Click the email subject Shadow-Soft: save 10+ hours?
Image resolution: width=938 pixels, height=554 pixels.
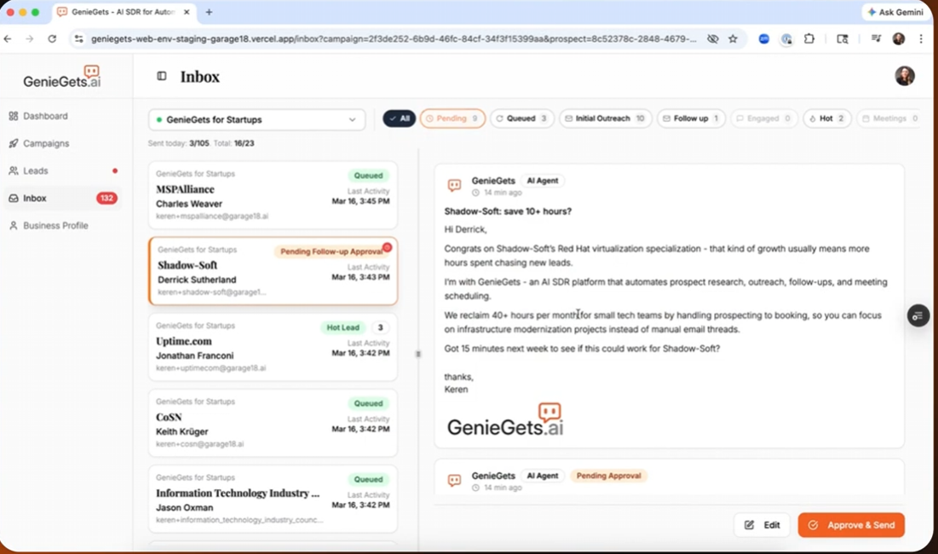click(x=508, y=211)
